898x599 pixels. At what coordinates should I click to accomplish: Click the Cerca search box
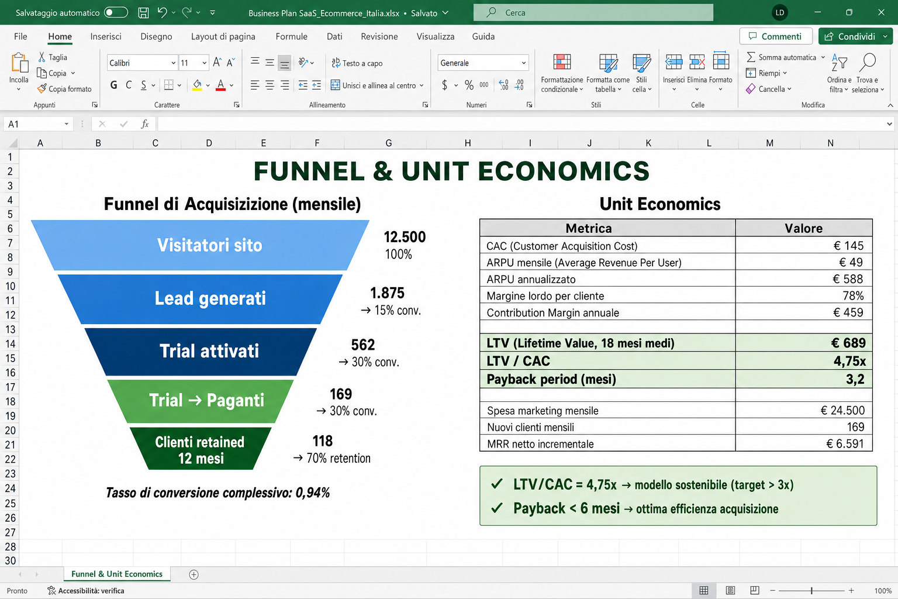click(x=593, y=12)
